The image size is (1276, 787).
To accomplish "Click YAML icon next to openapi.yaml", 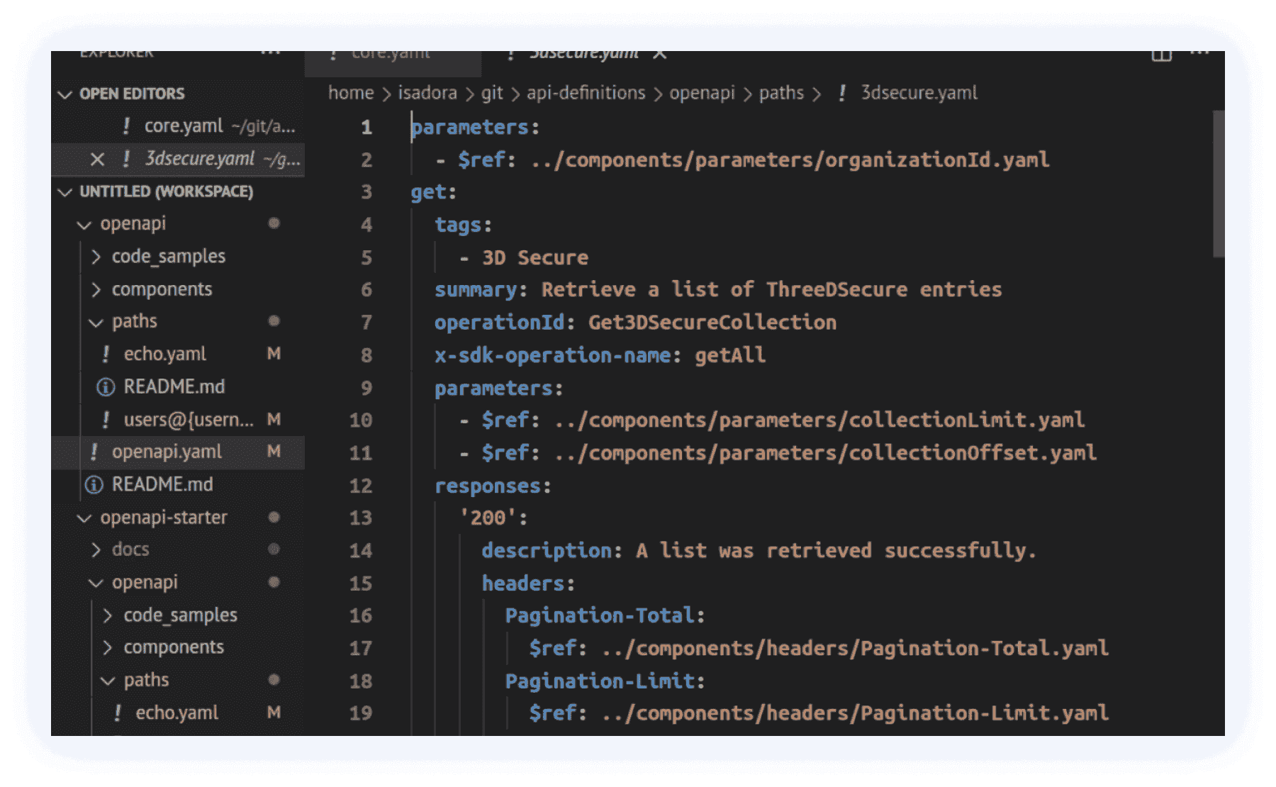I will [x=94, y=452].
